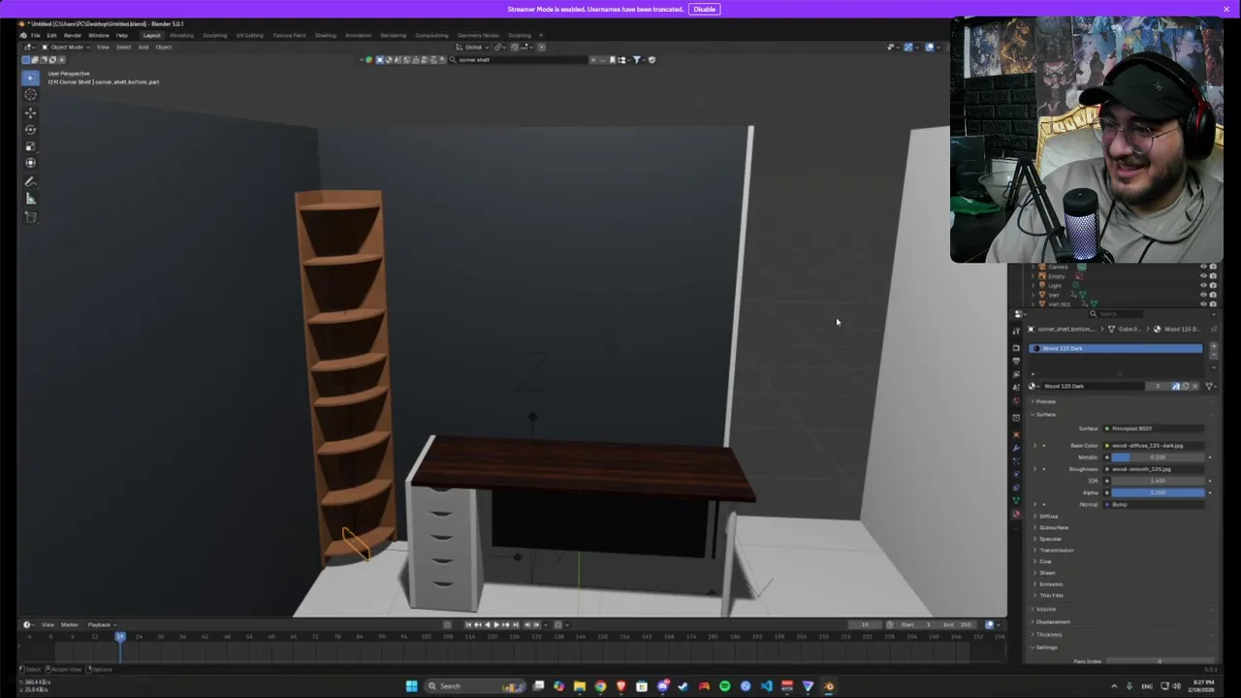Expand the Emission subpanel
The image size is (1241, 698).
point(1050,584)
